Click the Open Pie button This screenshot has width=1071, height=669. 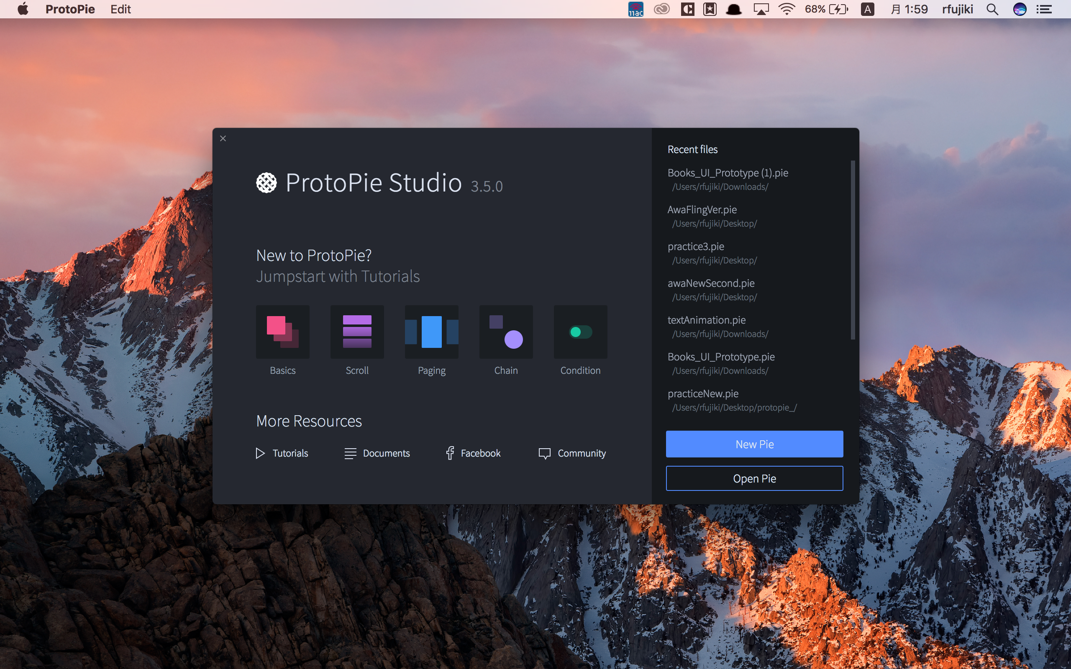754,478
